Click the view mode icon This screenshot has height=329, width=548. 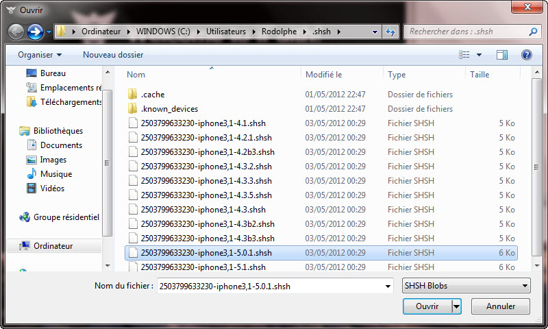pos(464,55)
